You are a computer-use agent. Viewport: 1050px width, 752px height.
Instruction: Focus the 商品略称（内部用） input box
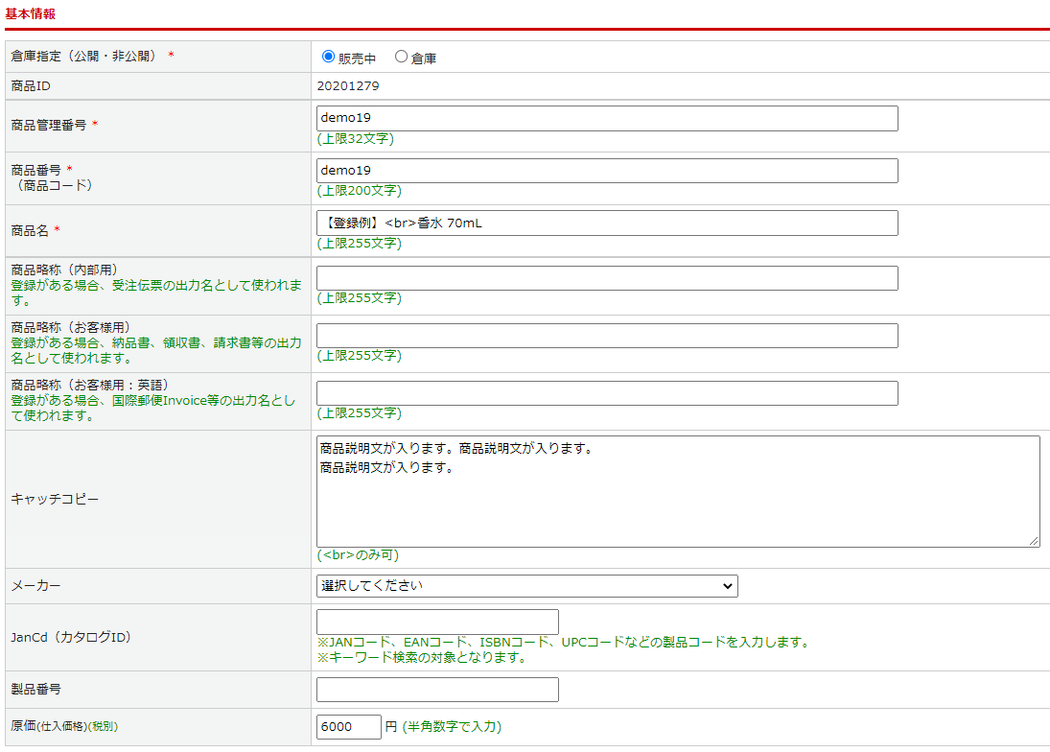(607, 278)
